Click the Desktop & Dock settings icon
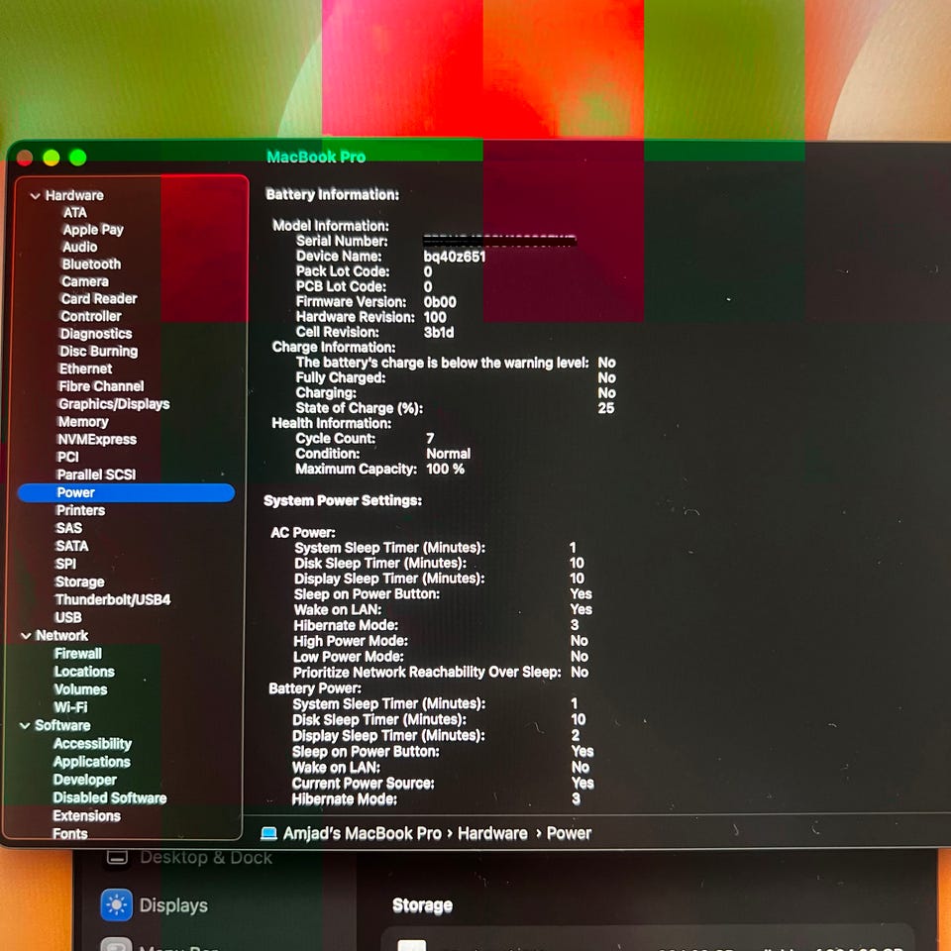Viewport: 951px width, 951px height. (117, 858)
